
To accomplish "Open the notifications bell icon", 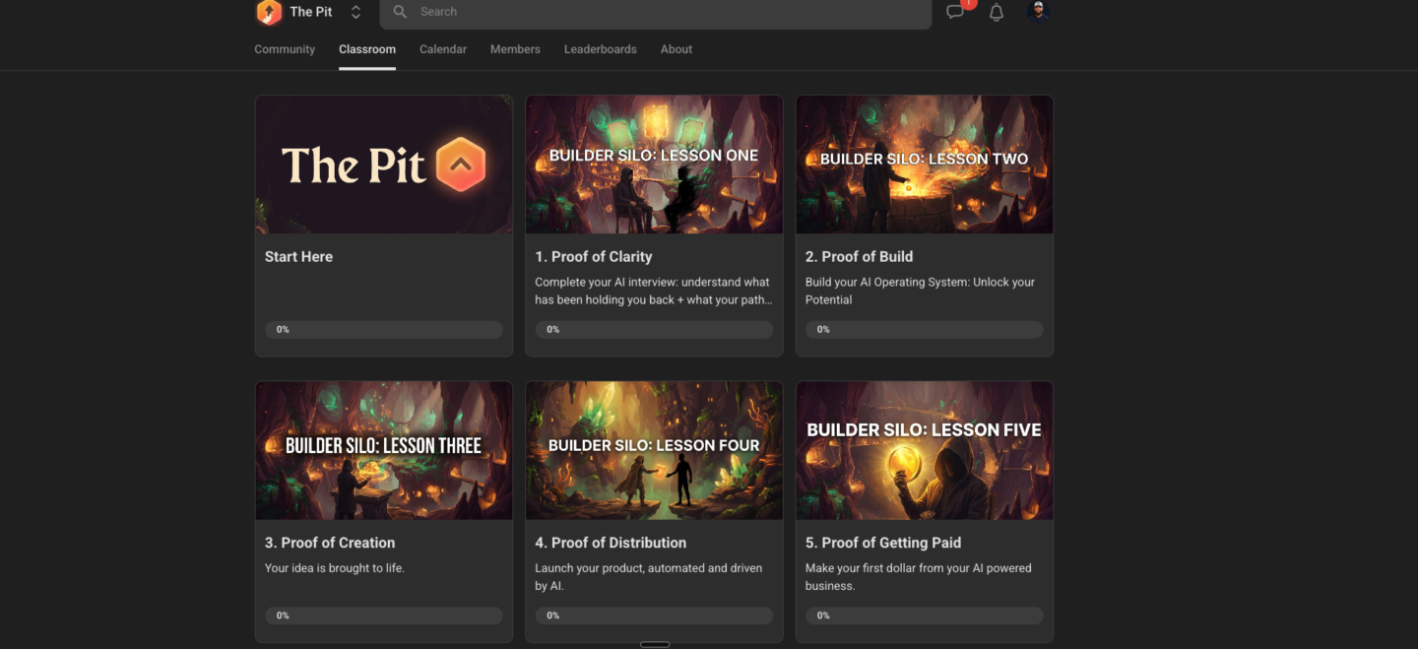I will pyautogui.click(x=997, y=12).
